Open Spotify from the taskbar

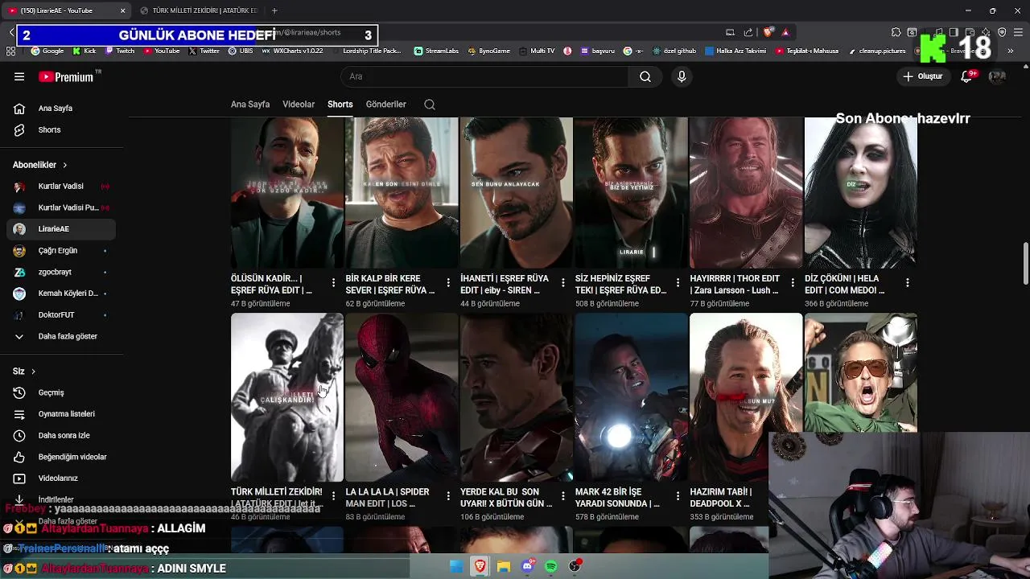coord(551,566)
